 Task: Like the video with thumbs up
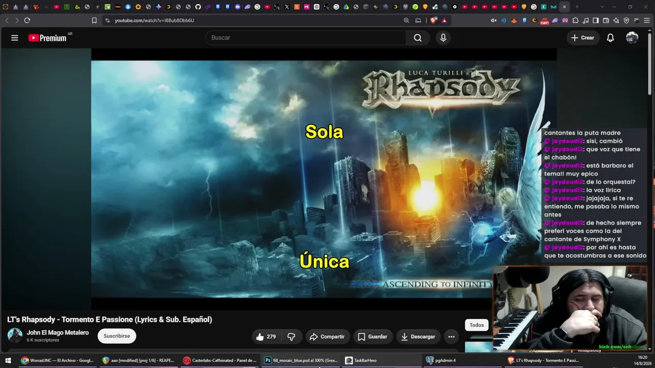(x=267, y=337)
